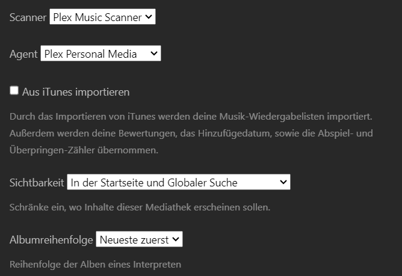Click the 'Überspringen-Zähler übernommen' line
This screenshot has height=276, width=402.
click(84, 150)
